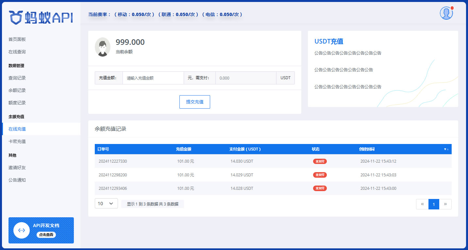Click timestamp 2024-11-22 15:43:00
468x250 pixels.
[378, 188]
